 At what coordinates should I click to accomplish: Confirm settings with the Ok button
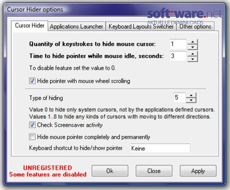[110, 171]
